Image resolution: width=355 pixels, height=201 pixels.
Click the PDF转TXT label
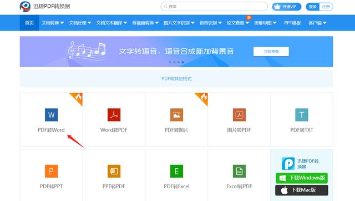[302, 130]
